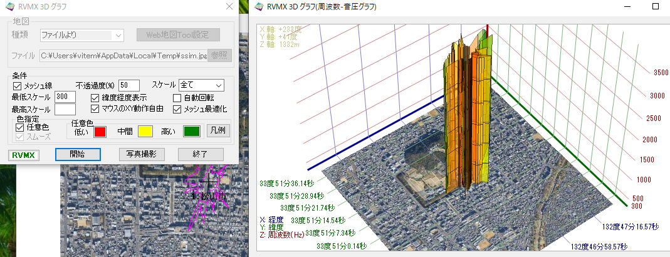Click the frequency graph window title icon
670x257 pixels.
point(258,7)
